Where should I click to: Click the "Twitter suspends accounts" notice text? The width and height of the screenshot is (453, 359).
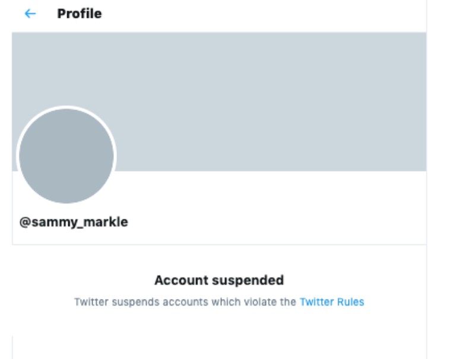[x=185, y=302]
